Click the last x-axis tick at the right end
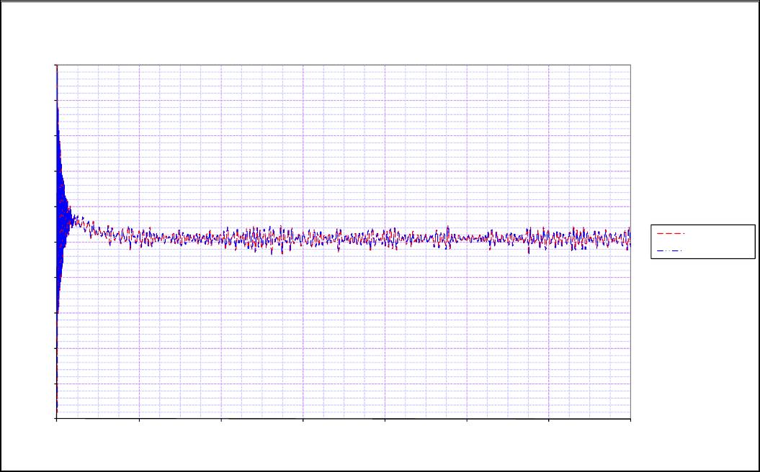 [630, 419]
